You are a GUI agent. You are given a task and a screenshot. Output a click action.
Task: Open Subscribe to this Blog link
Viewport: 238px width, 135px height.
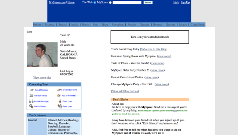(153, 49)
